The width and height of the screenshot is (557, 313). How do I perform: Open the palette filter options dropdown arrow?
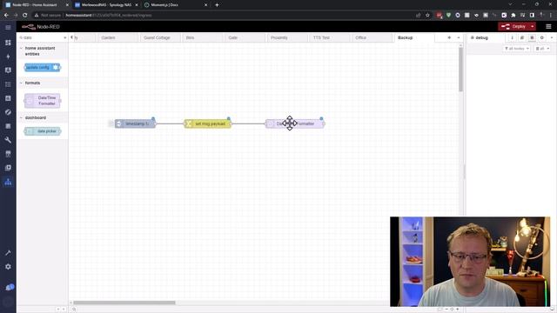(x=64, y=37)
